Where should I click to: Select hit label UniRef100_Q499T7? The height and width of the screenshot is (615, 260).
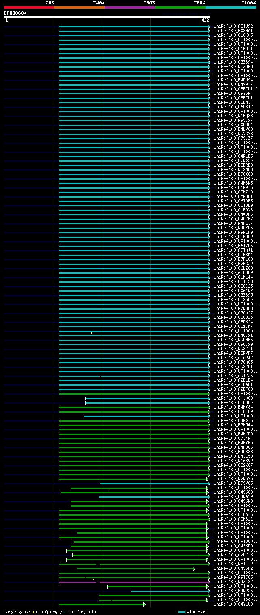click(233, 85)
